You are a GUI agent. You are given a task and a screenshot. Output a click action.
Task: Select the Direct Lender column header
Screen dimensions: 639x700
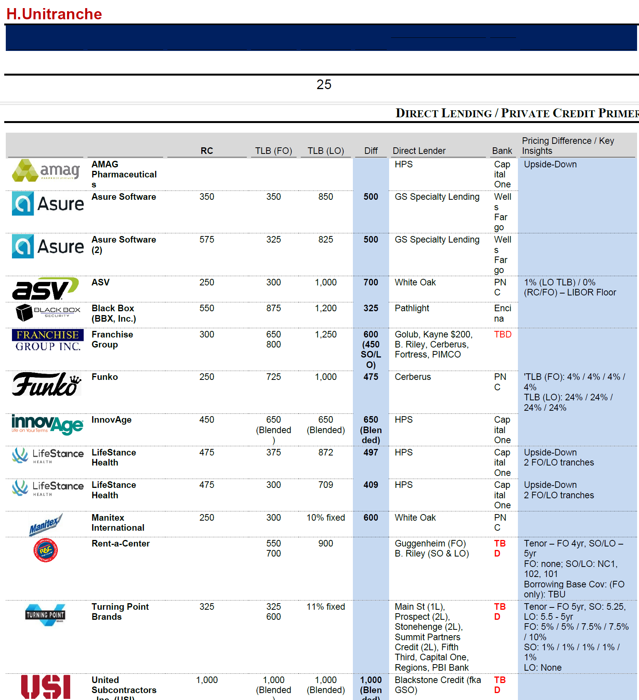(419, 151)
